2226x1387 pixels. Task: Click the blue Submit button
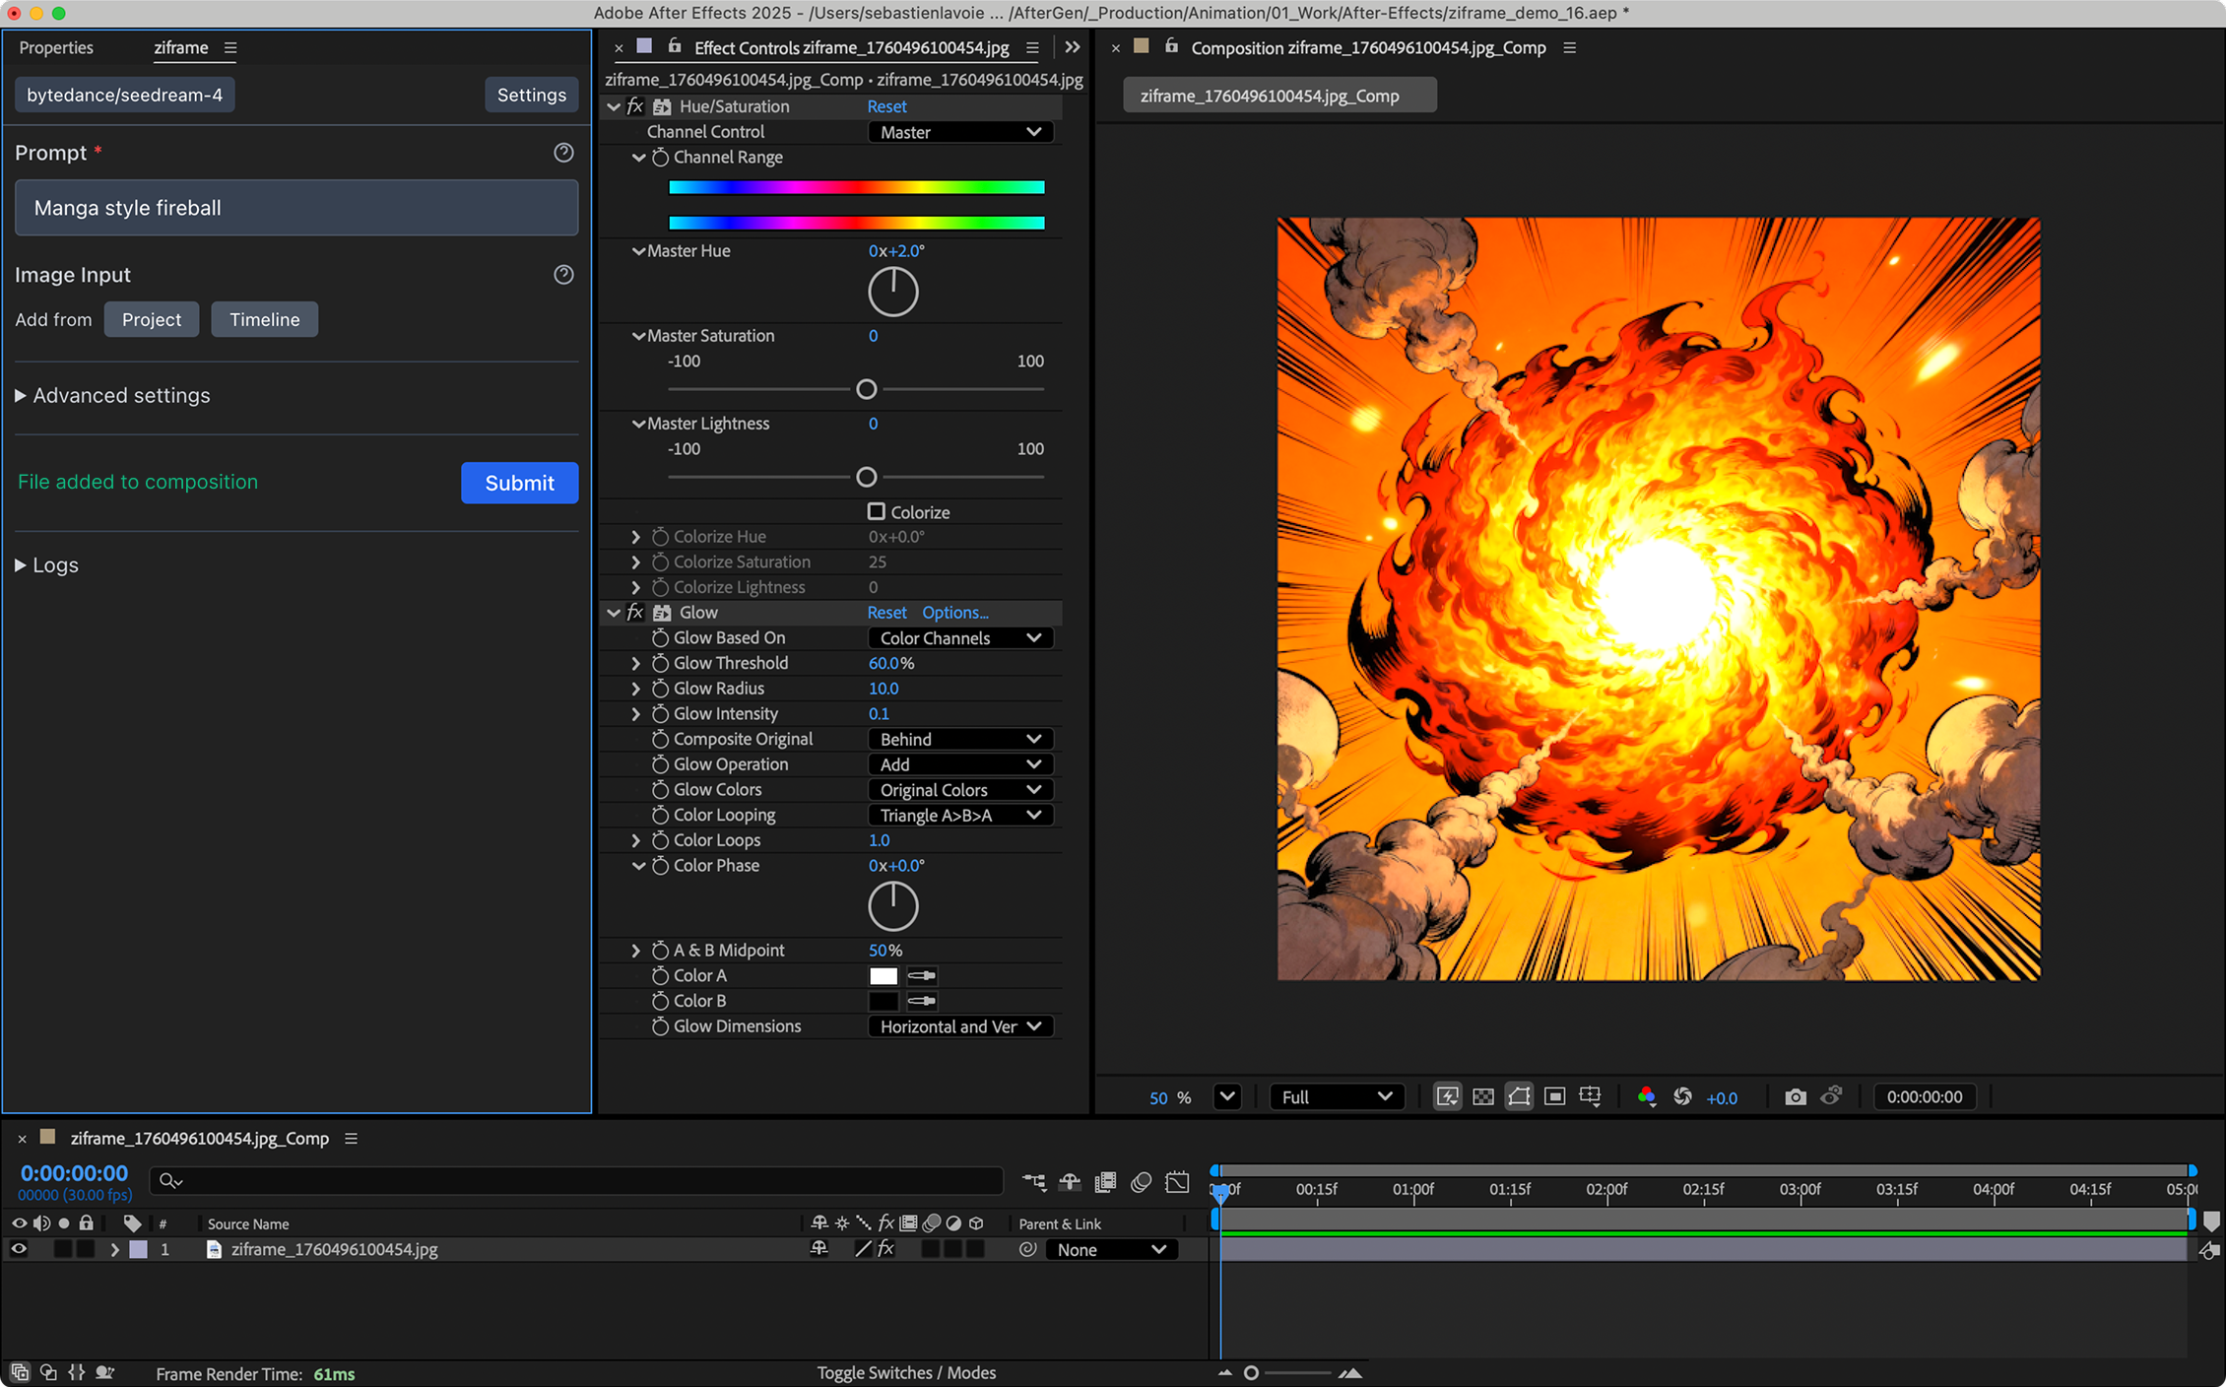pos(519,483)
